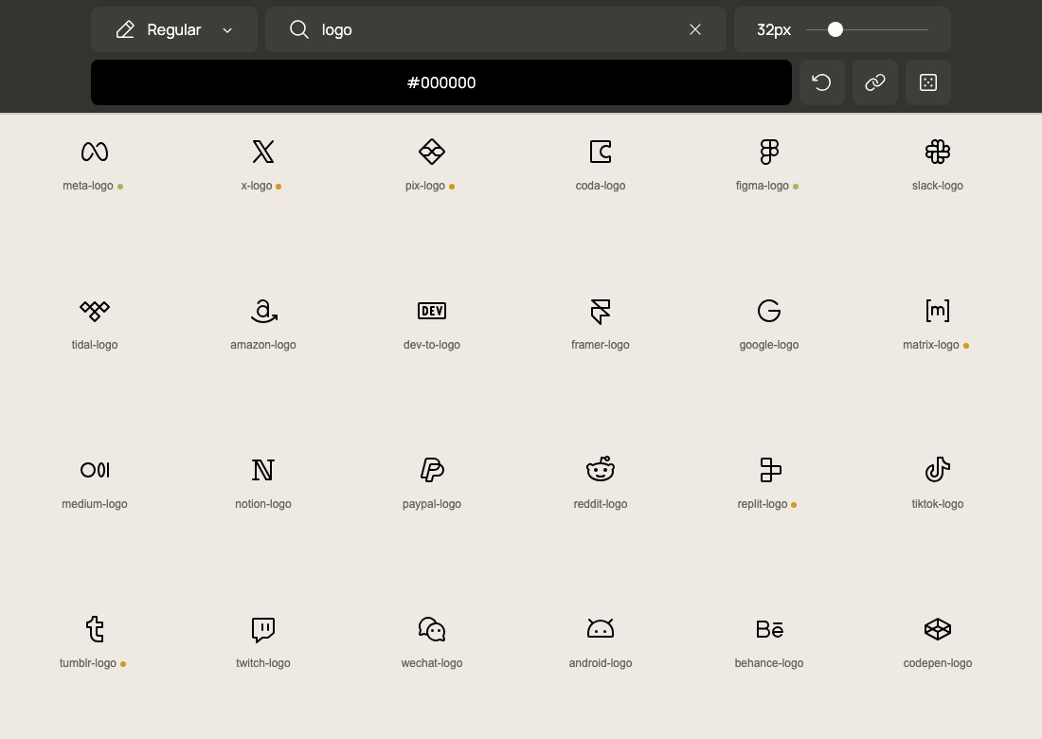Choose the tiktok-logo icon

click(x=938, y=469)
